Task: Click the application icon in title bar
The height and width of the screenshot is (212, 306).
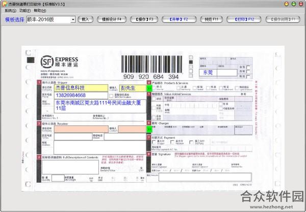Action: coord(4,4)
